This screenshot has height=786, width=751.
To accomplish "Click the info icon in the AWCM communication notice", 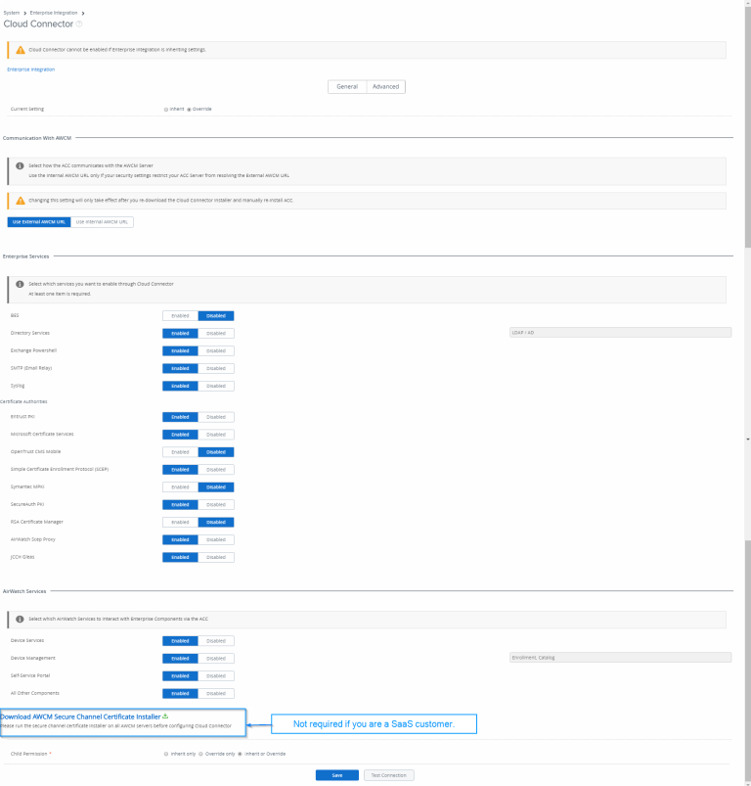I will [x=19, y=166].
